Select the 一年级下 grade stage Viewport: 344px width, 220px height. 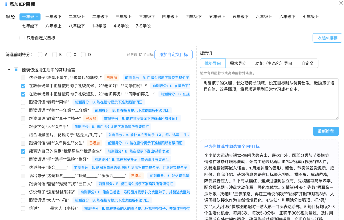point(54,17)
